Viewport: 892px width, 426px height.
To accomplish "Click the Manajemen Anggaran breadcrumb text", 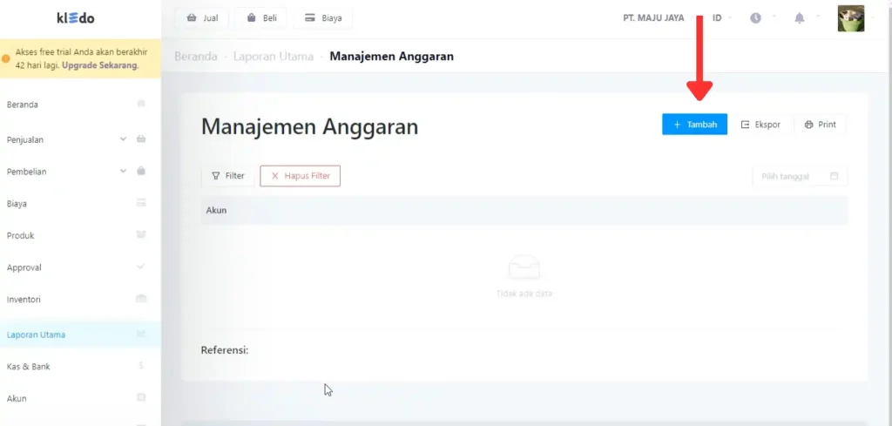I will tap(391, 57).
